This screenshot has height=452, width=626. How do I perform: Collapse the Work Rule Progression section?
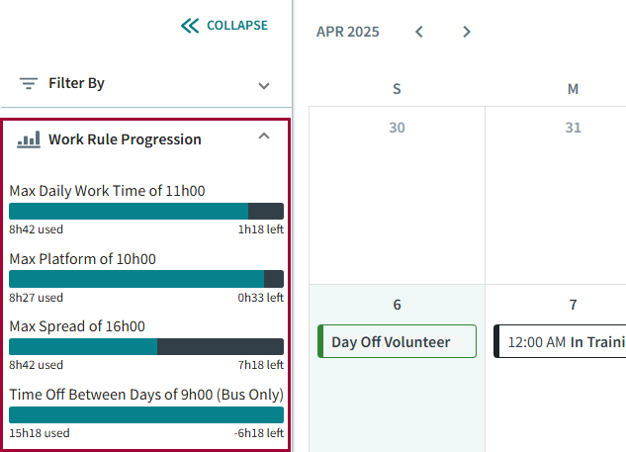[x=264, y=137]
